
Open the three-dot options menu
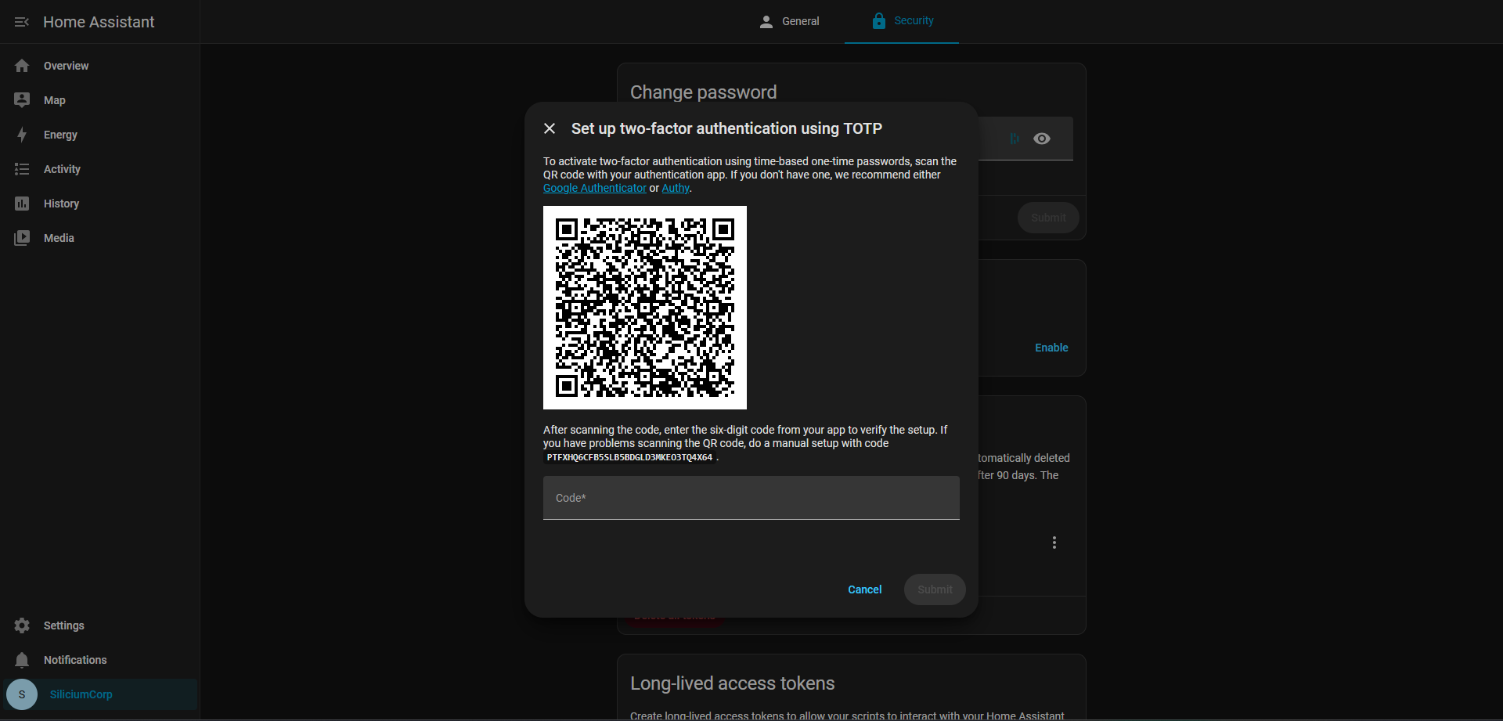1054,543
